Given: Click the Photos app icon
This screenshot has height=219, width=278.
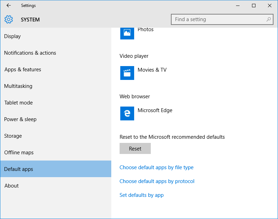Looking at the screenshot, I should (x=127, y=34).
